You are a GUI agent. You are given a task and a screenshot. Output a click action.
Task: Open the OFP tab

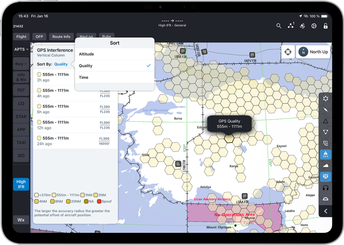tap(39, 37)
